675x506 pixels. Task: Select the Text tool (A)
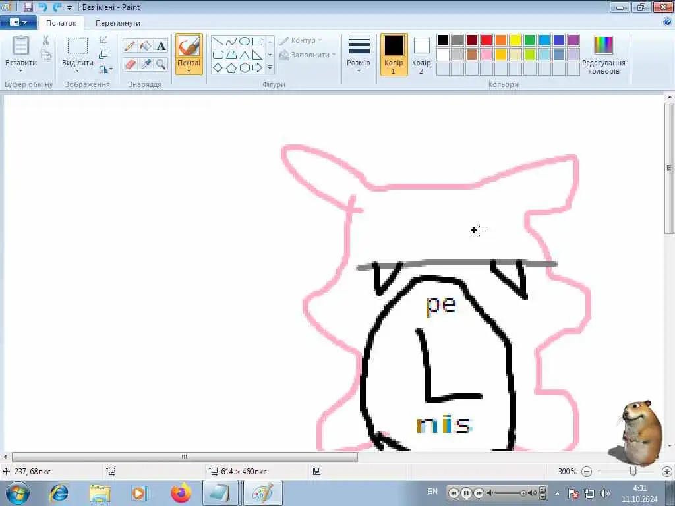(x=161, y=45)
